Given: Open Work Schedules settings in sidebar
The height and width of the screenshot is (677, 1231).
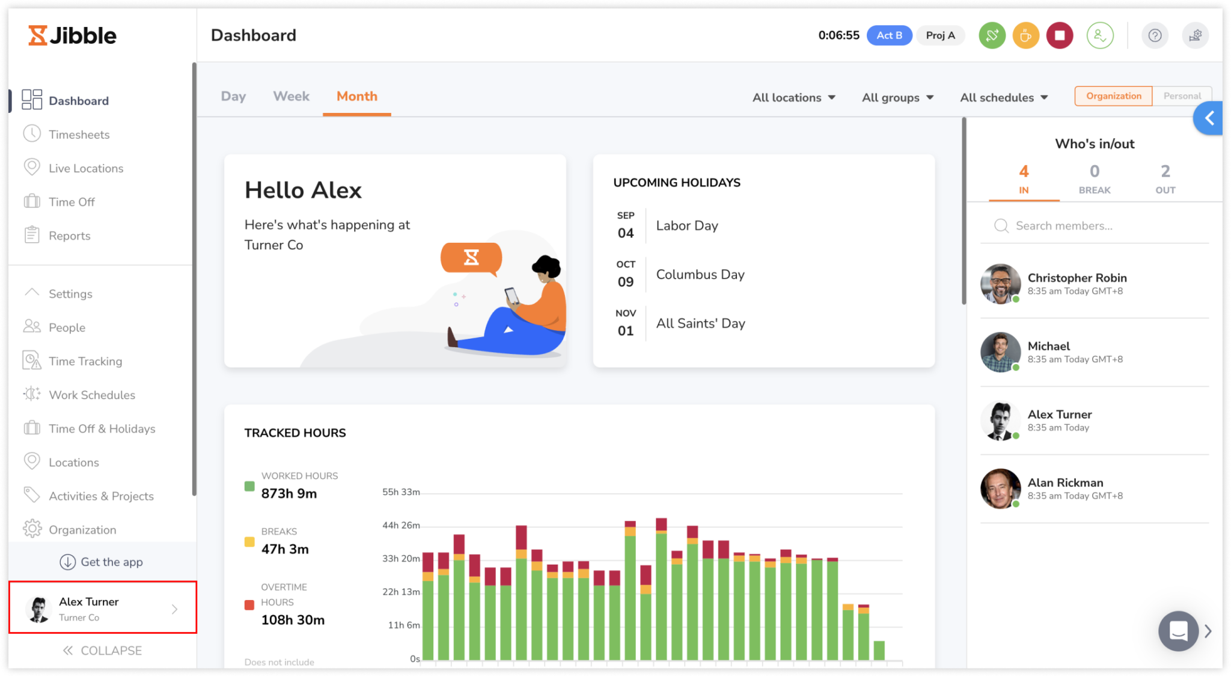Looking at the screenshot, I should click(91, 395).
